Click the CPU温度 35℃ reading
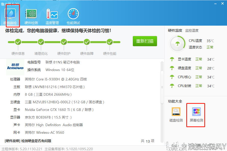This screenshot has width=227, height=151. tap(210, 41)
